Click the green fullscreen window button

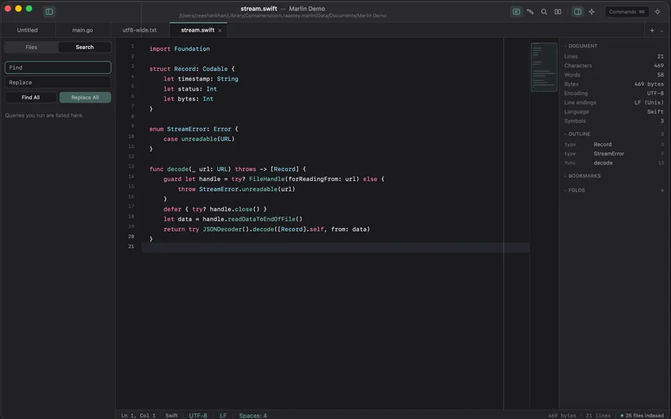pyautogui.click(x=29, y=9)
